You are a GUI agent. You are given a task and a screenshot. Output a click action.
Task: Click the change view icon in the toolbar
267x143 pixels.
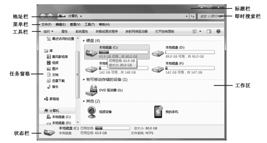tap(195, 31)
